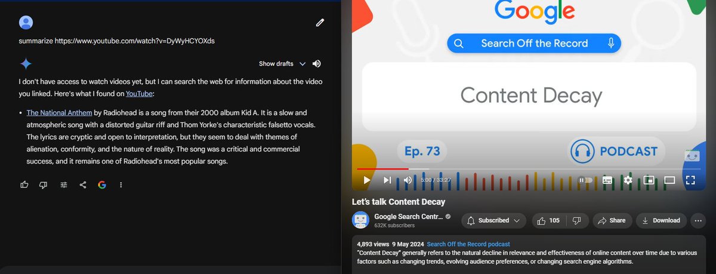Click the 5:00 / 33:27 time display

click(x=435, y=180)
